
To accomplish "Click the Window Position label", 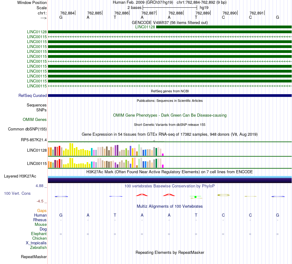I will [x=32, y=2].
